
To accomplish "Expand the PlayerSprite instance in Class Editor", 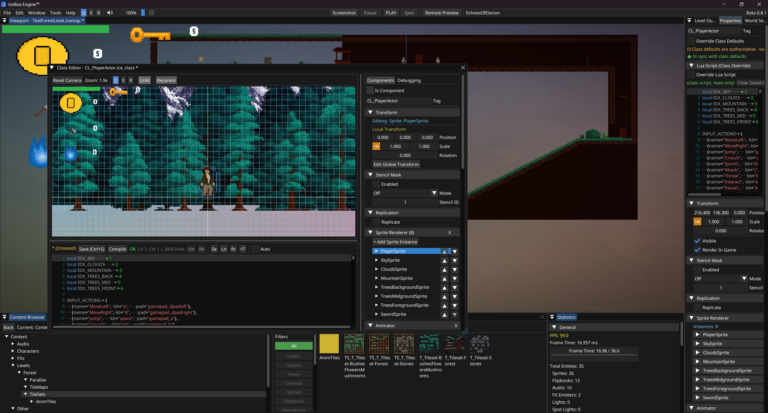I will (x=376, y=251).
